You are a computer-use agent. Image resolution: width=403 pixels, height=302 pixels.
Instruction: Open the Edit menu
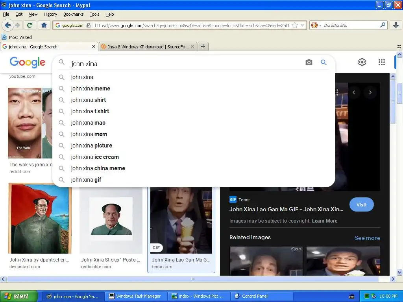coord(19,14)
